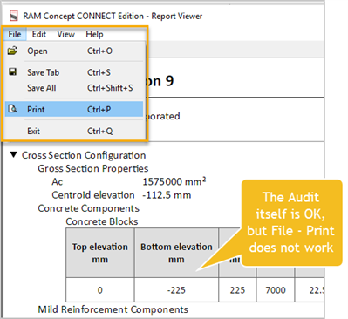Click the Bottom elevation mm column header
This screenshot has width=348, height=319.
(x=176, y=253)
